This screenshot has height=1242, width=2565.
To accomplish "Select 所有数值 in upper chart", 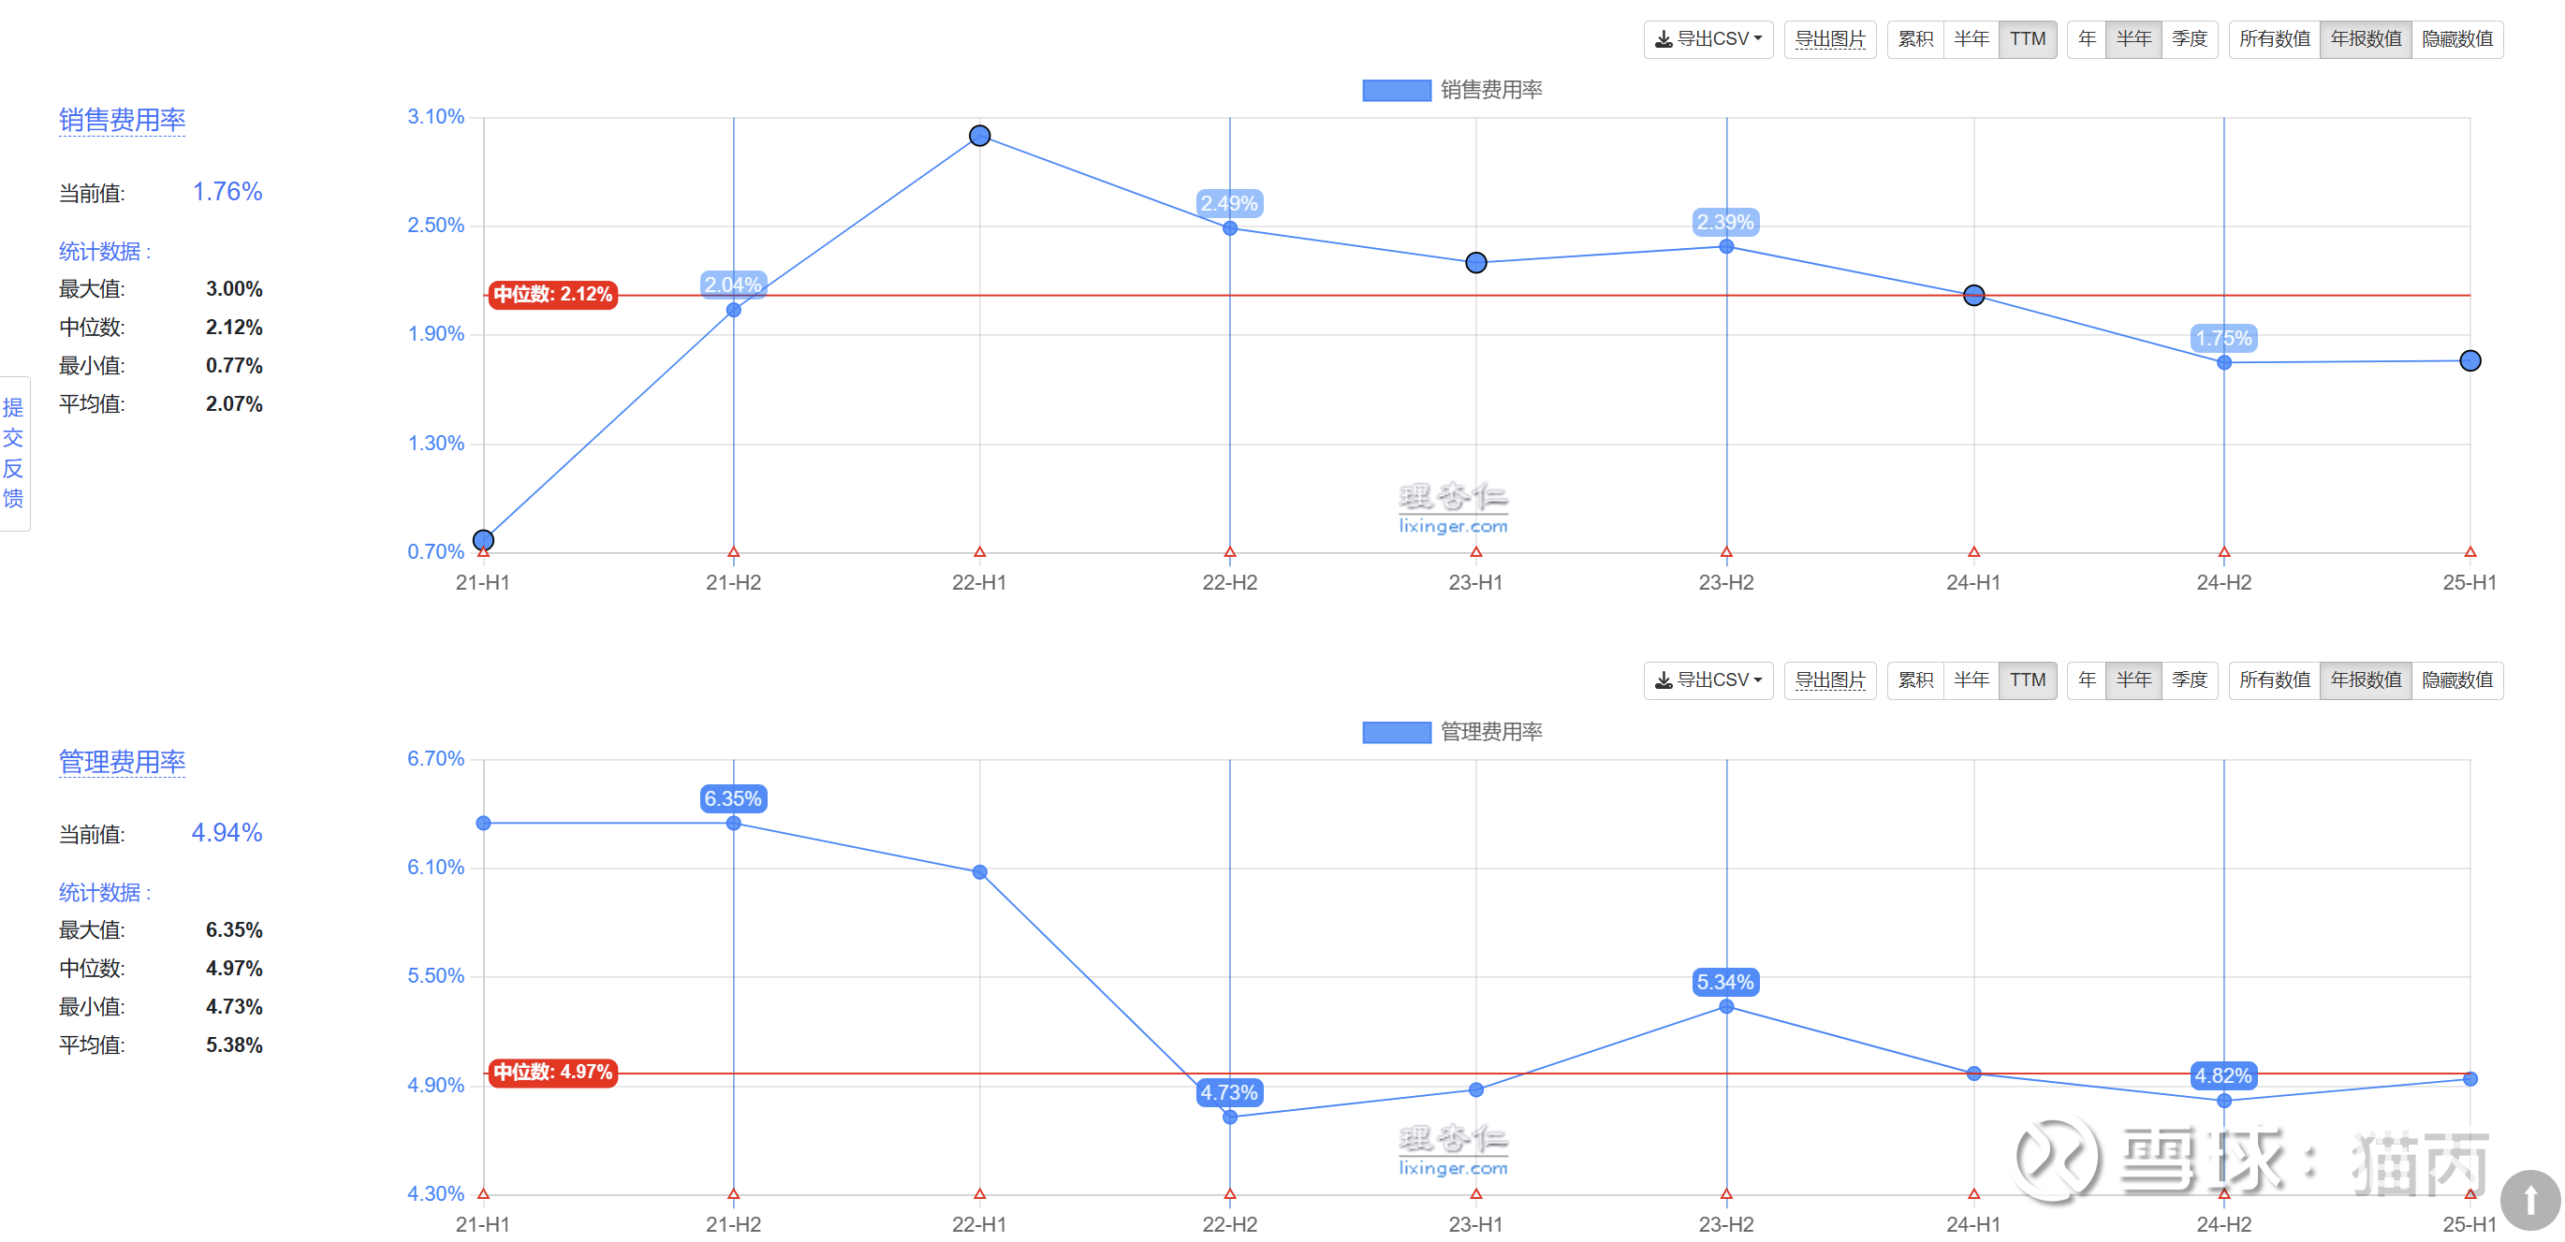I will tap(2273, 40).
